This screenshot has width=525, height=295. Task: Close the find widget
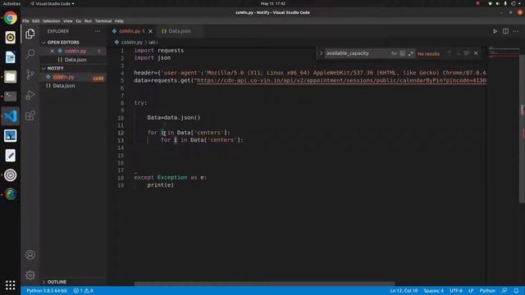point(476,53)
